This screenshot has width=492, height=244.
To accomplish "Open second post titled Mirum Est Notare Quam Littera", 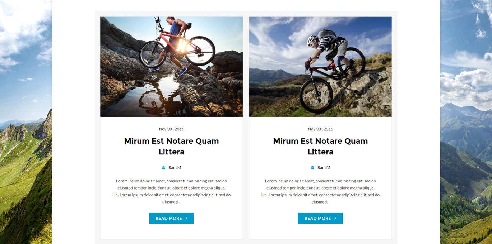I will pyautogui.click(x=320, y=146).
